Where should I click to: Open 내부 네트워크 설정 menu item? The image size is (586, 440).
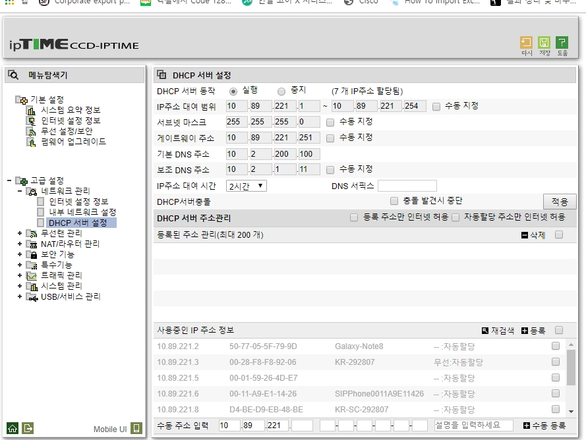(x=82, y=212)
